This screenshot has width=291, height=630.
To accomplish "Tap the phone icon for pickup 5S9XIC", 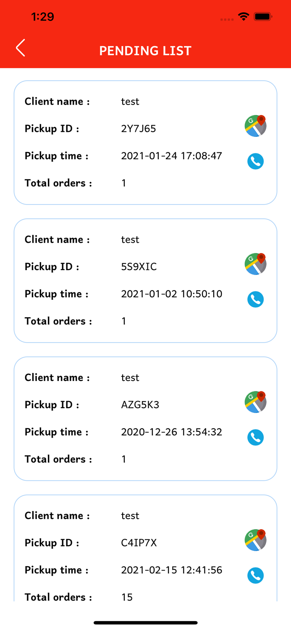I will 255,299.
